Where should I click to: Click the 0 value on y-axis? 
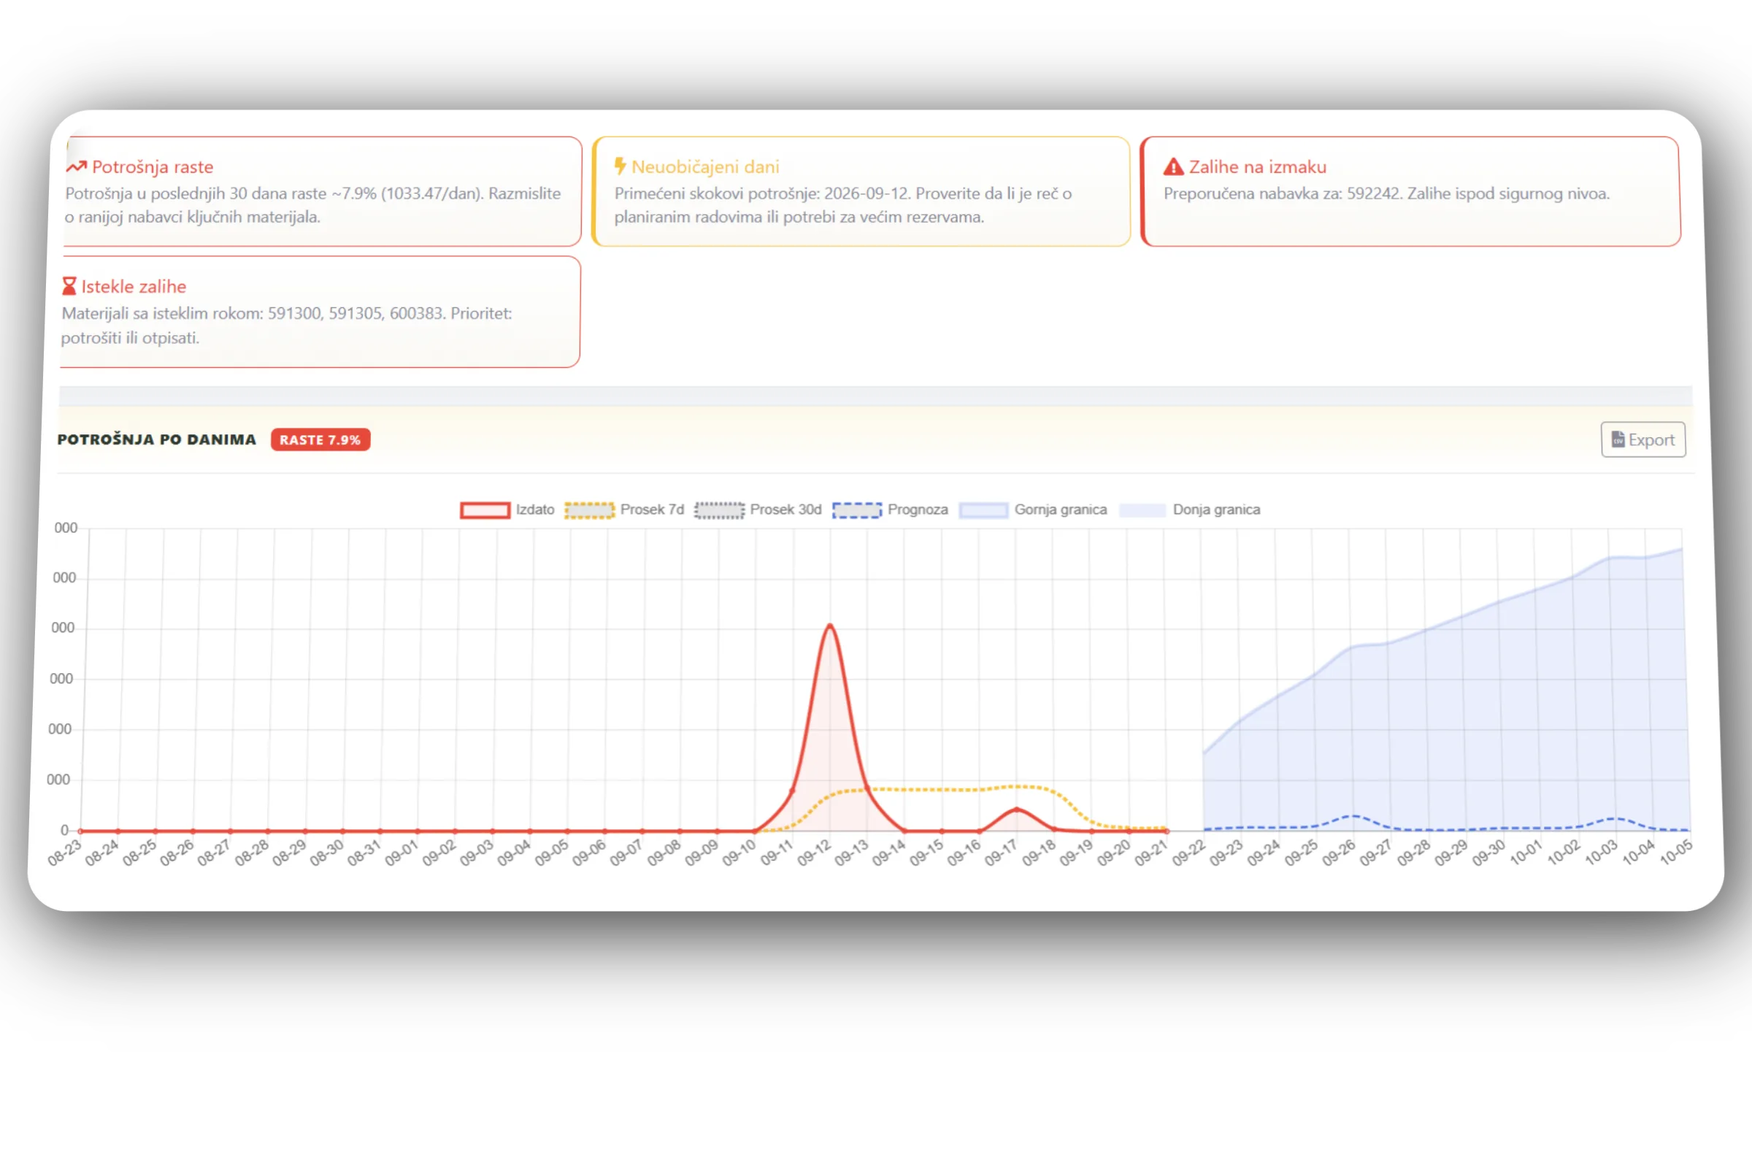pyautogui.click(x=64, y=830)
